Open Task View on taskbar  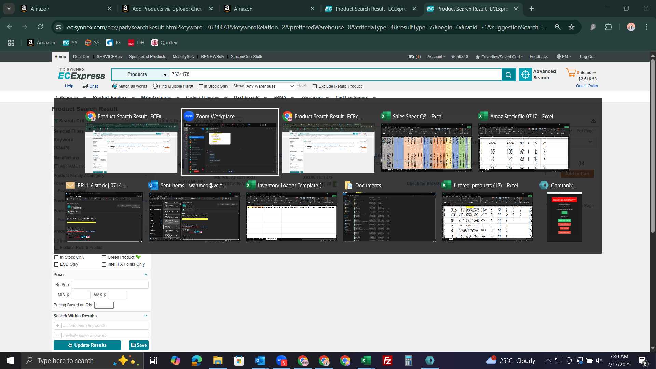click(x=154, y=360)
